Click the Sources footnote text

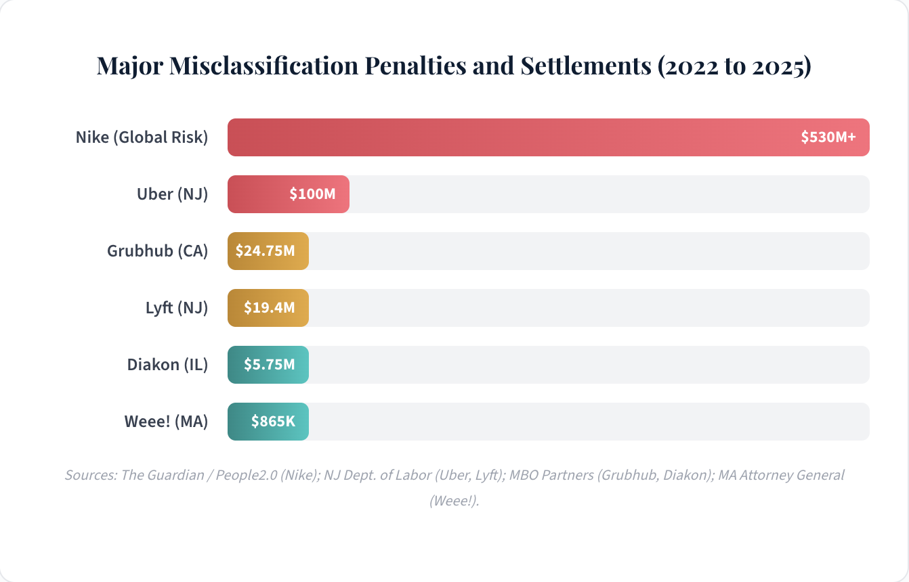[454, 475]
